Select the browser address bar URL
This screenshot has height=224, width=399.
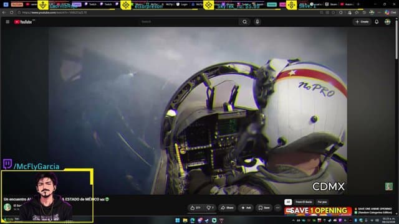[54, 12]
